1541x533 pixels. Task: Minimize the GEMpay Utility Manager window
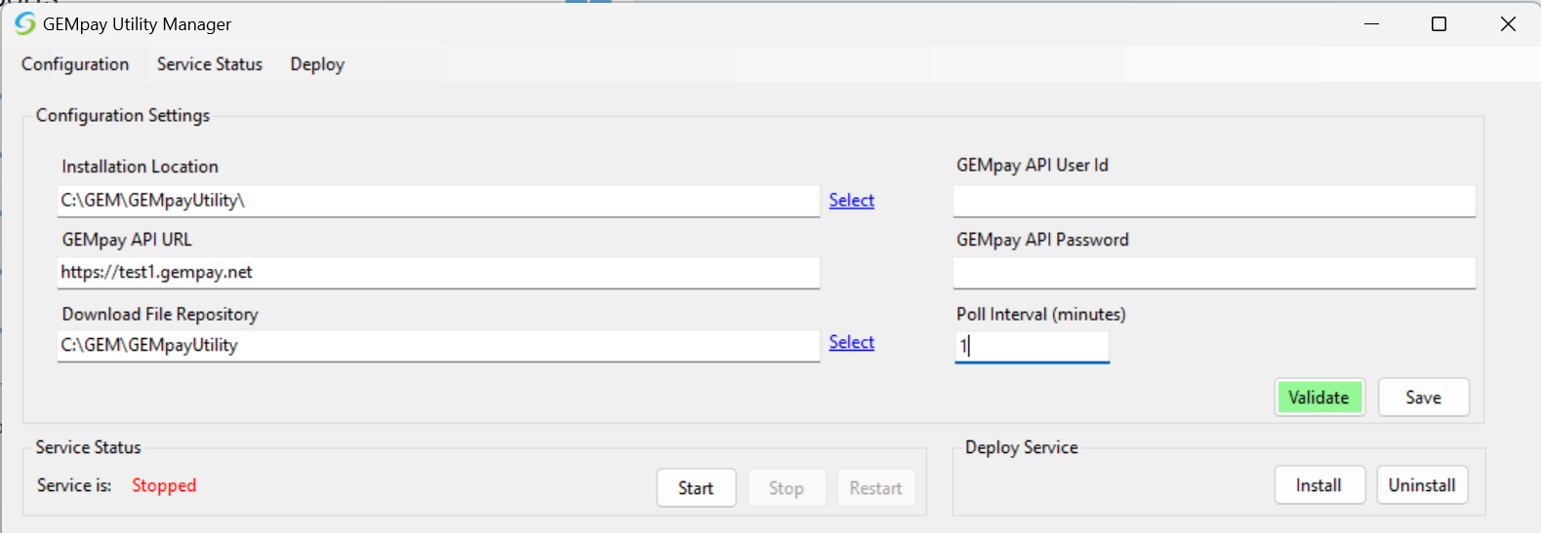(1371, 24)
